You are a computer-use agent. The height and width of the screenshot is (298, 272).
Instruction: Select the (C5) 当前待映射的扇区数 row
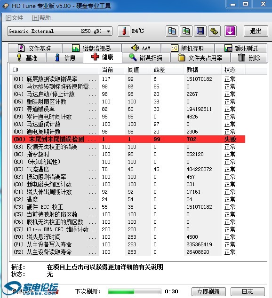pos(128,214)
